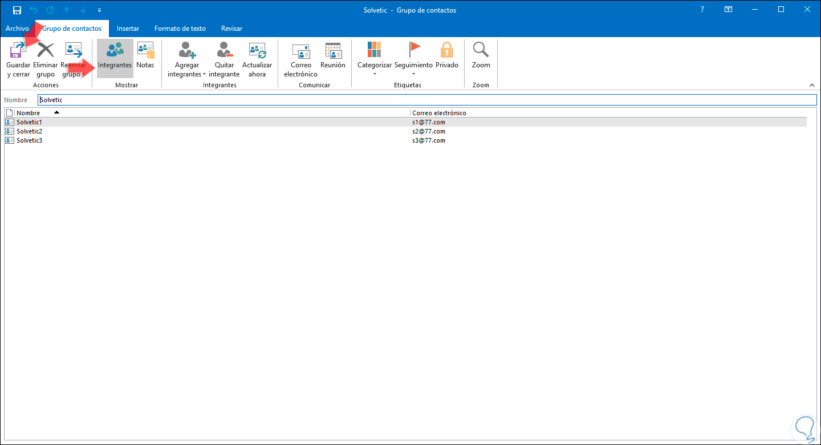
Task: Select the Solvetic1 member row
Action: pyautogui.click(x=405, y=122)
